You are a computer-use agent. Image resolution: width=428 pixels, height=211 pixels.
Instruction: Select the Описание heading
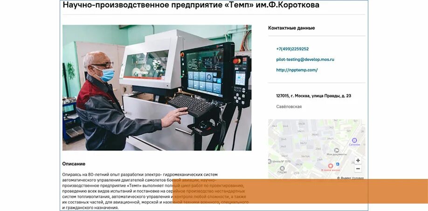coord(74,164)
